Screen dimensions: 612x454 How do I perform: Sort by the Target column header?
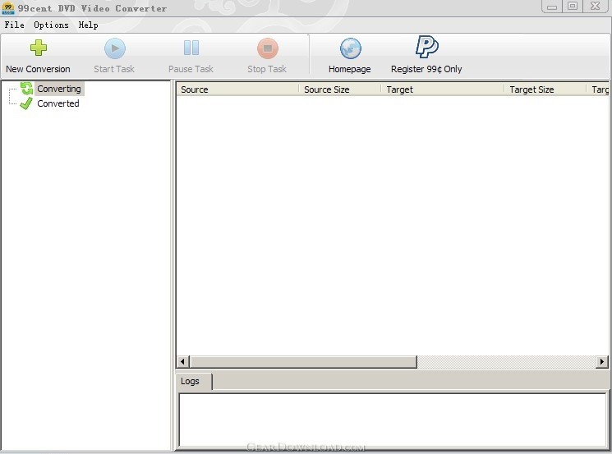pos(442,89)
